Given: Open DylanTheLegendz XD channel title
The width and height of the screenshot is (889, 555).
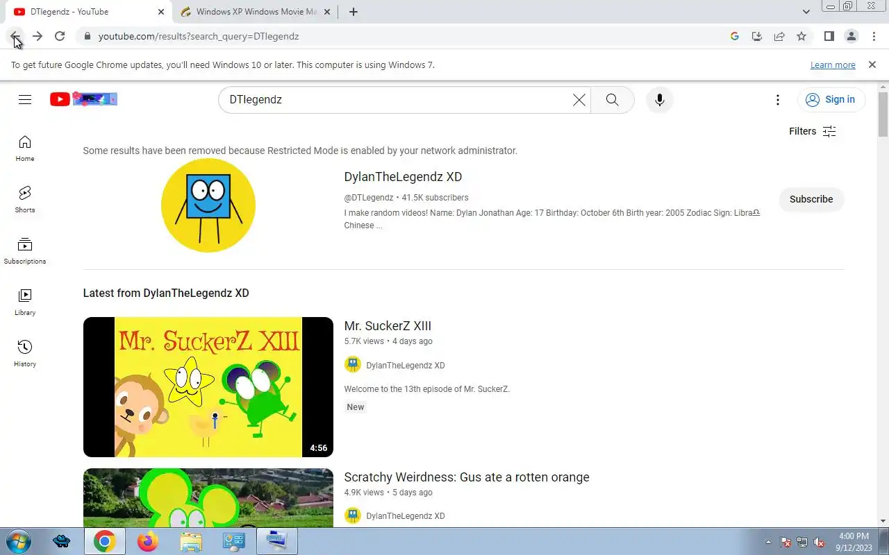Looking at the screenshot, I should [403, 177].
